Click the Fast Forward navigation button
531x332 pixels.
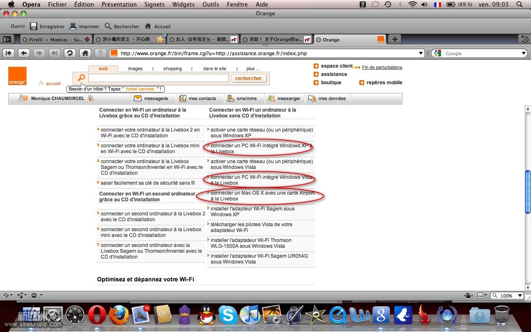tap(54, 53)
